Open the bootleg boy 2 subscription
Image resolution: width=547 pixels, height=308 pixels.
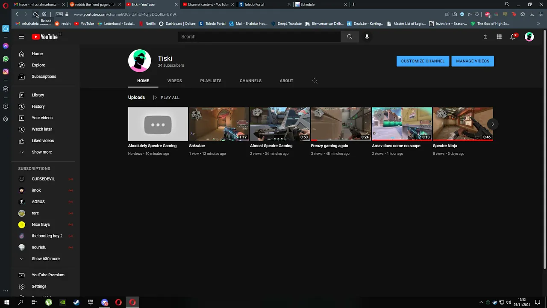click(46, 236)
